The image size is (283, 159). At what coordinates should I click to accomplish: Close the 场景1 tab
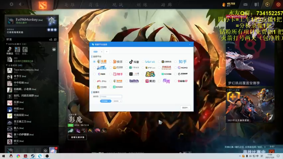[102, 52]
